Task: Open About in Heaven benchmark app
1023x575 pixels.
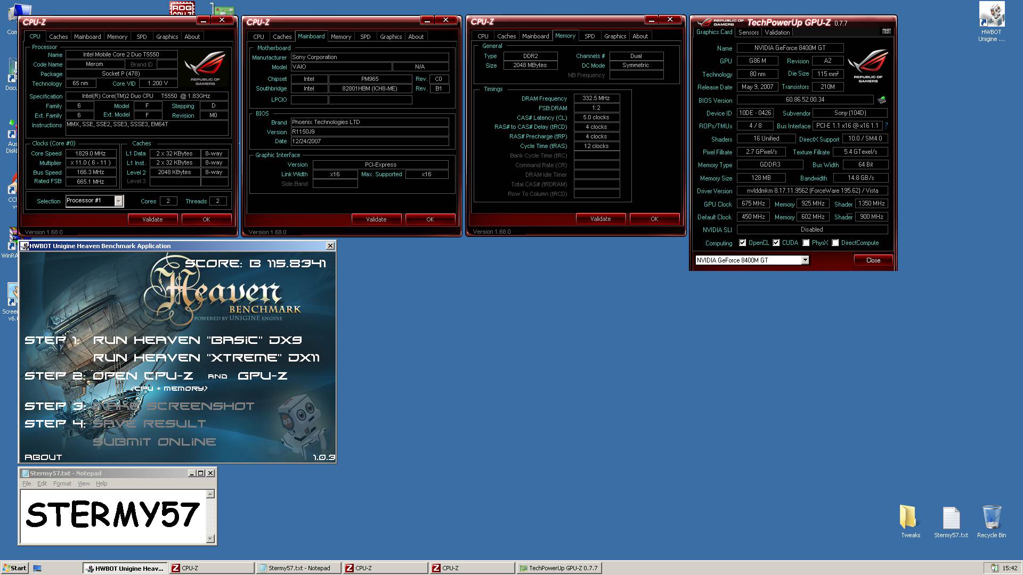Action: click(x=43, y=457)
